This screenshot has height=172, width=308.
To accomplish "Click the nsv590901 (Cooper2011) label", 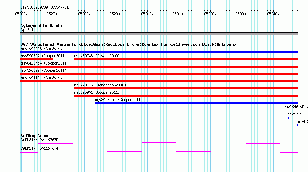I will tap(97, 92).
